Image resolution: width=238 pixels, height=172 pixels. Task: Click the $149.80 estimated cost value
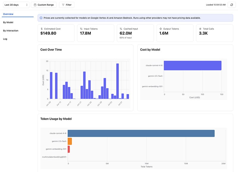coord(48,33)
